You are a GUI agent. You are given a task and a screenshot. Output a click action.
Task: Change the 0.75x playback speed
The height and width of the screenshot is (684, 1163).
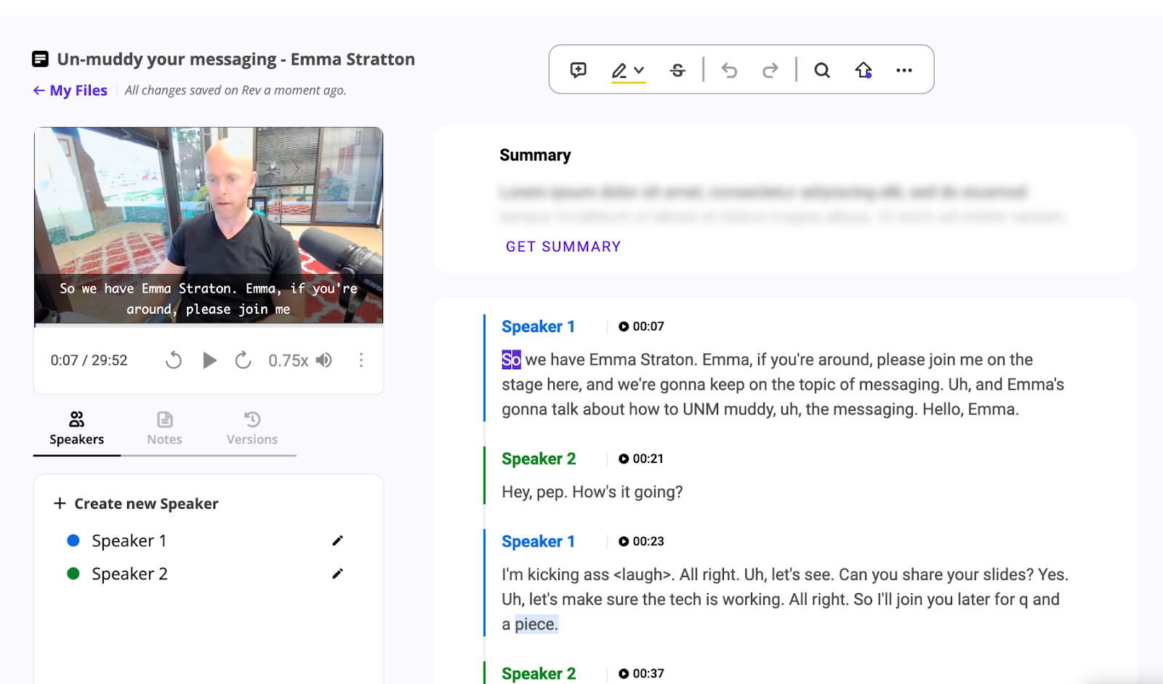click(288, 361)
